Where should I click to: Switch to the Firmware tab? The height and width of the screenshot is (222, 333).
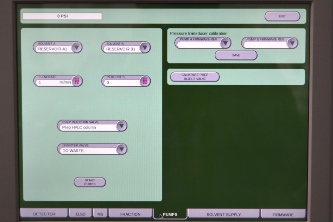(283, 214)
